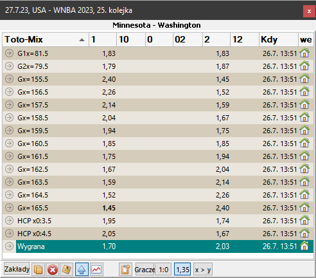Select the Gx=158.5 row label

click(x=33, y=118)
